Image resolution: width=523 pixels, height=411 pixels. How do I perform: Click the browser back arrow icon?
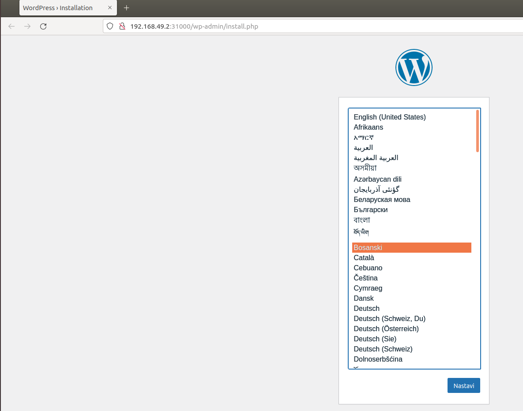[11, 26]
